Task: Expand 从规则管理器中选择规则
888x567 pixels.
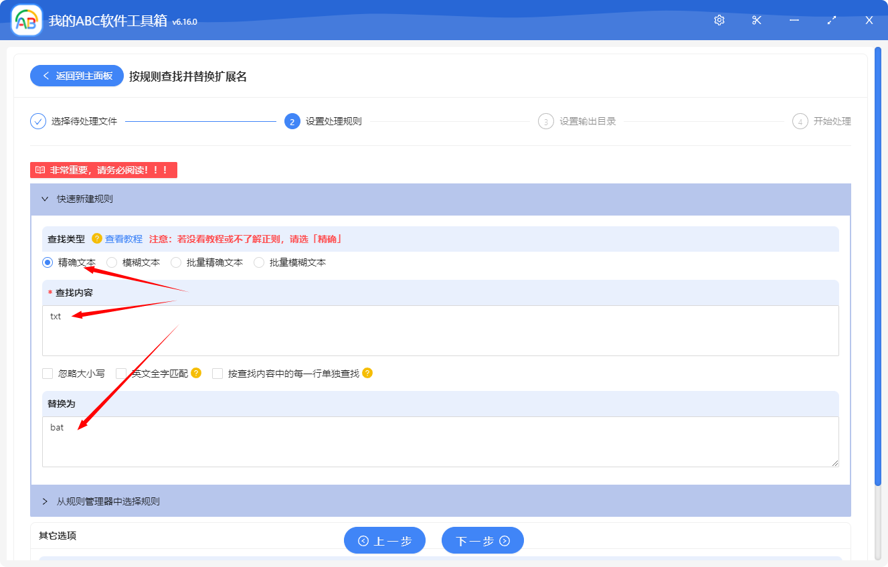Action: tap(46, 501)
